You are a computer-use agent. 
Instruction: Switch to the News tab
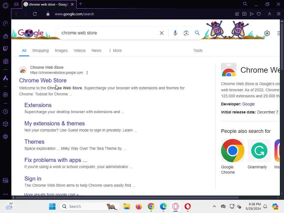pyautogui.click(x=96, y=50)
